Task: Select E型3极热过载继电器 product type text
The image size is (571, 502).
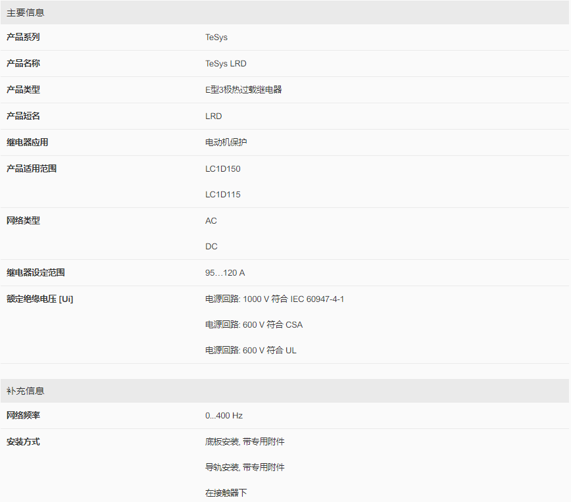Action: coord(243,89)
